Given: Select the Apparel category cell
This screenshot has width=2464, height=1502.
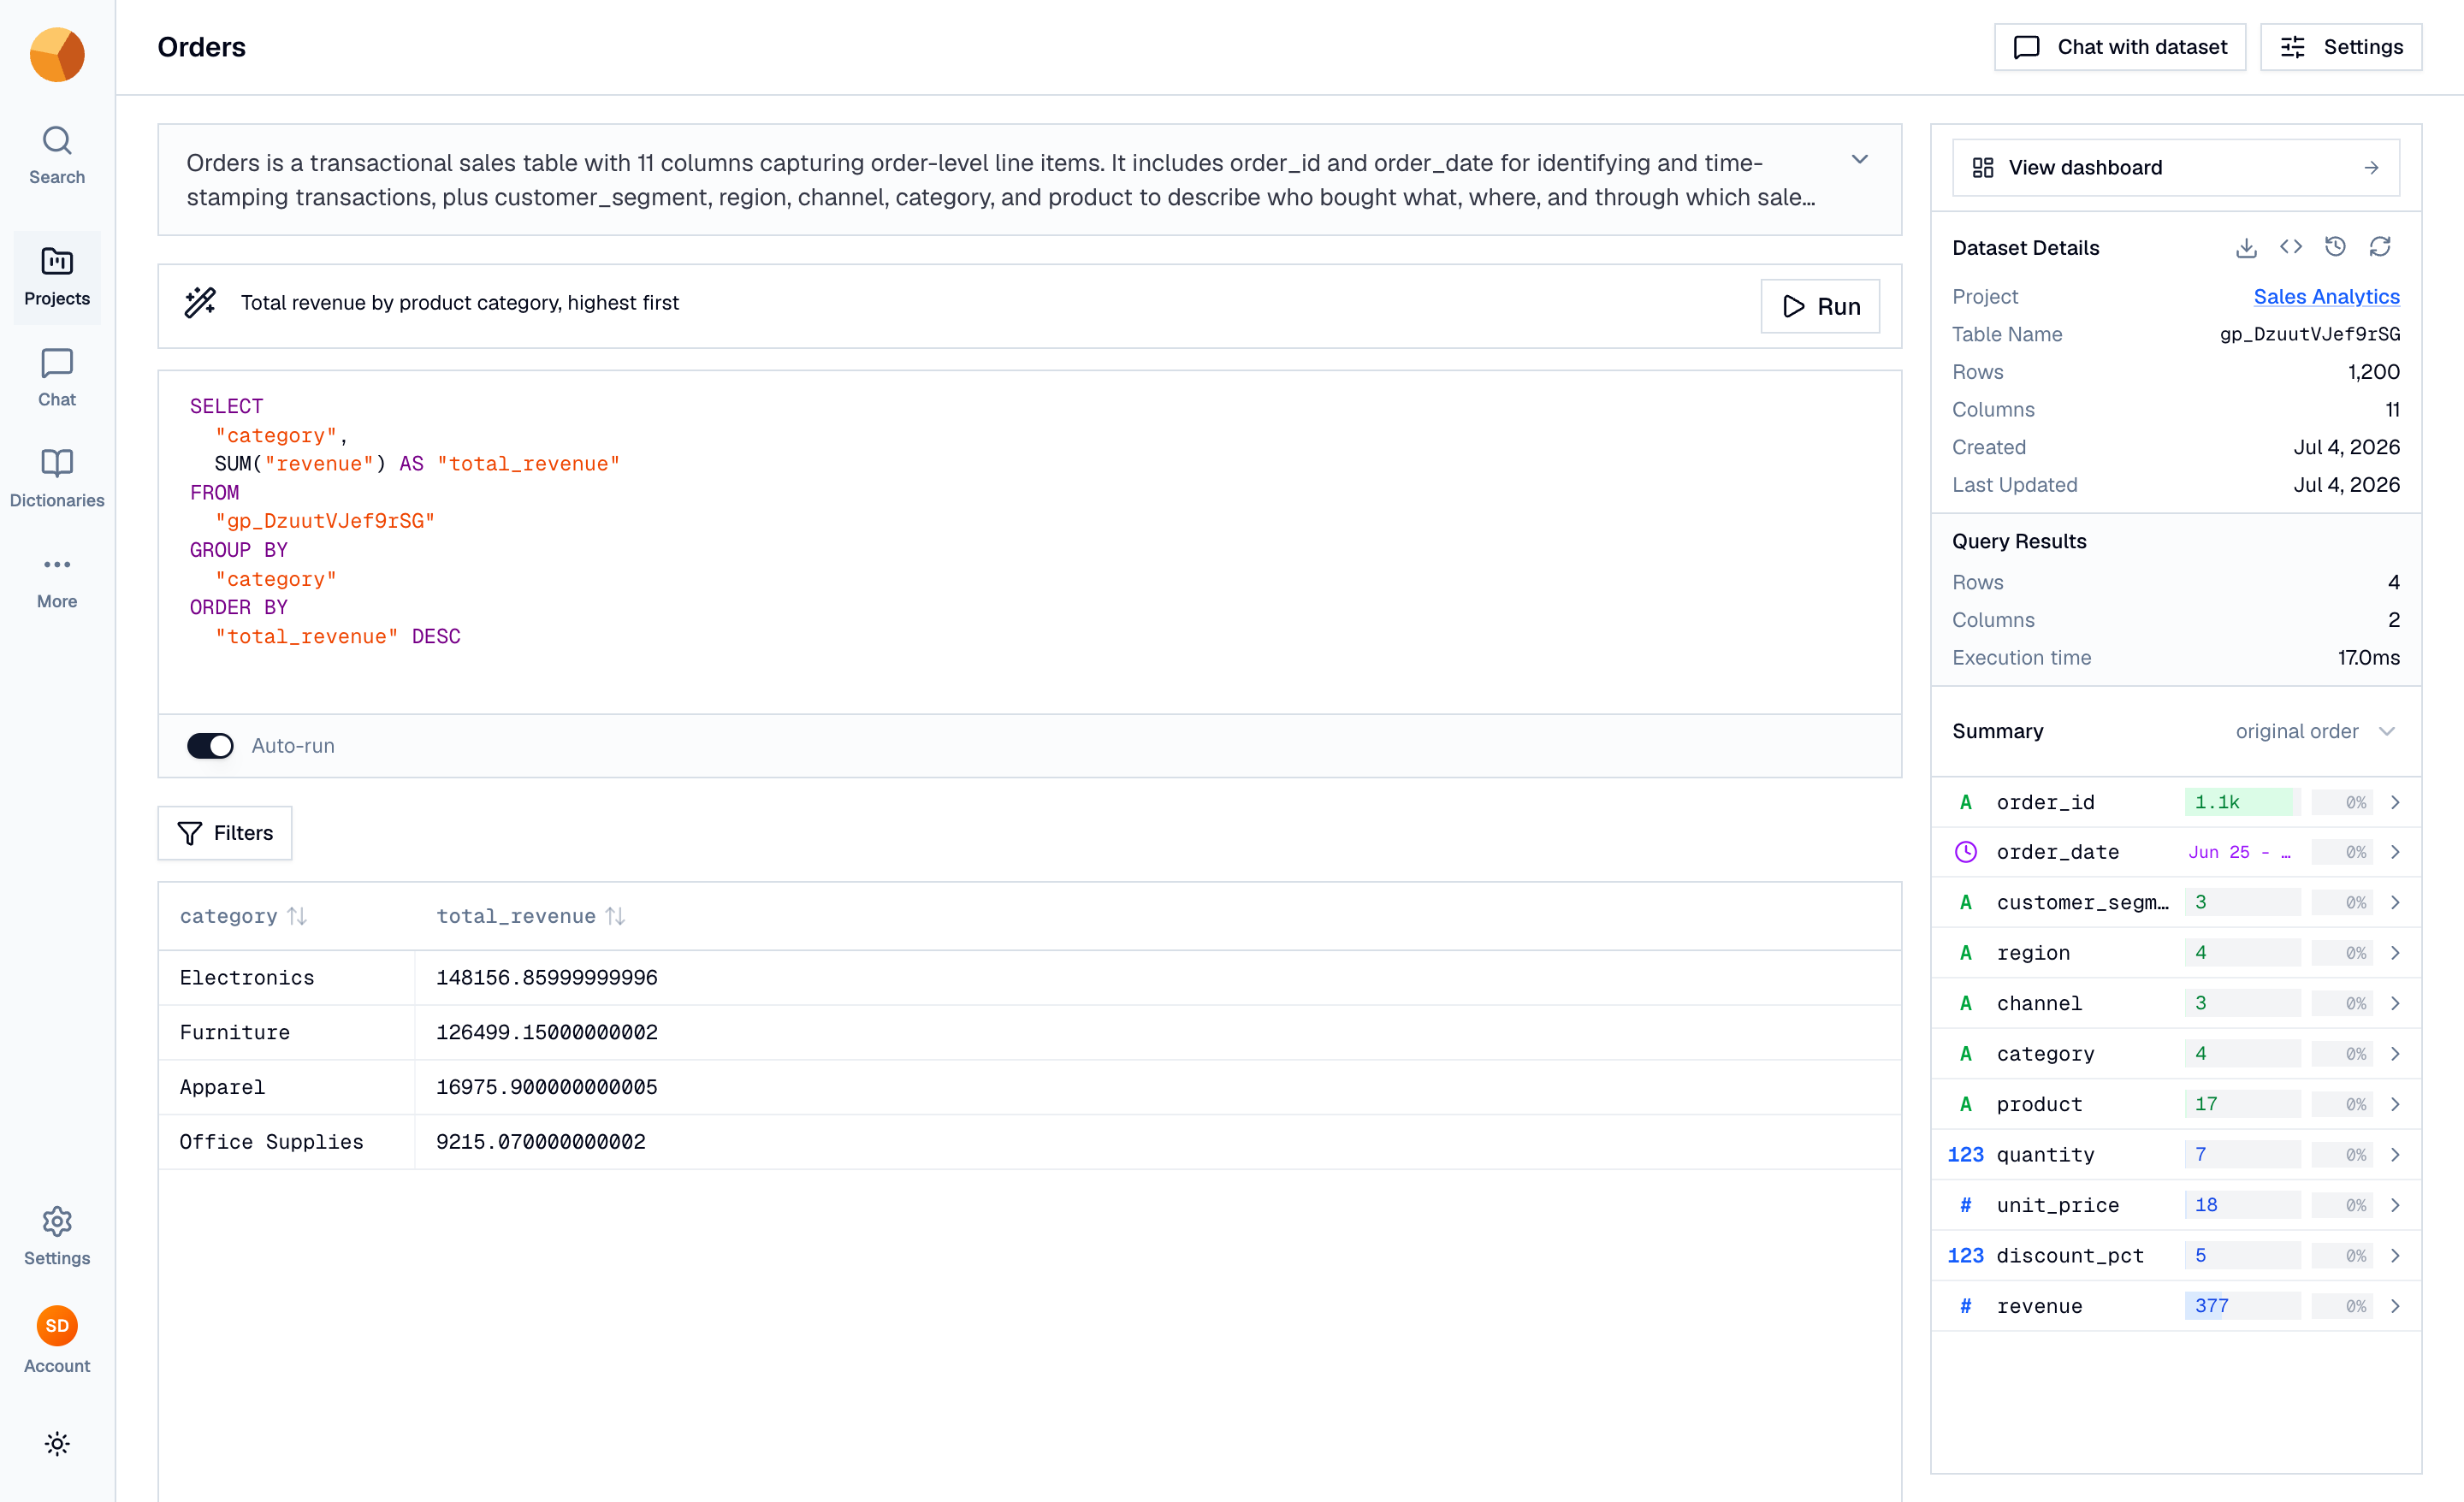Looking at the screenshot, I should point(287,1088).
